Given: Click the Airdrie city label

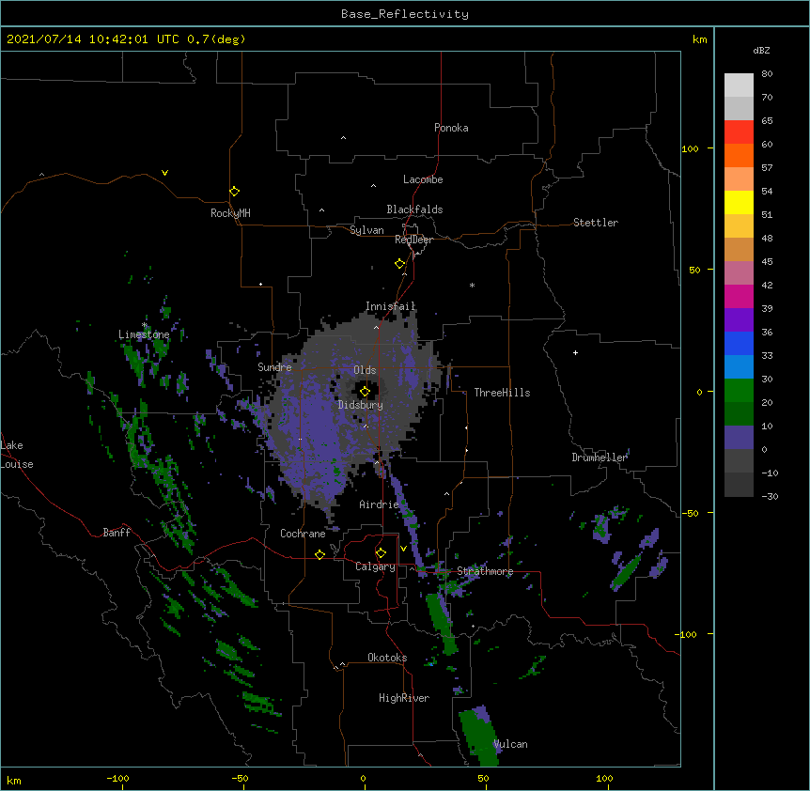Looking at the screenshot, I should coord(379,504).
